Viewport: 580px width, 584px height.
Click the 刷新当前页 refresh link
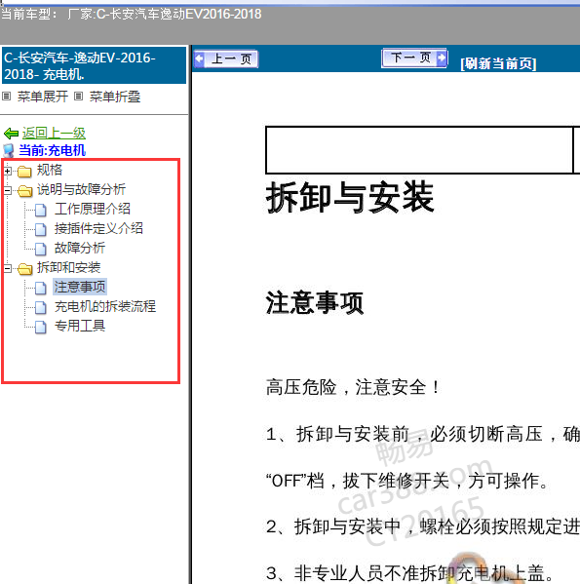(x=498, y=63)
